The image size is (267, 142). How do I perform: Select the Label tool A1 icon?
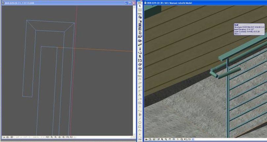[140, 99]
